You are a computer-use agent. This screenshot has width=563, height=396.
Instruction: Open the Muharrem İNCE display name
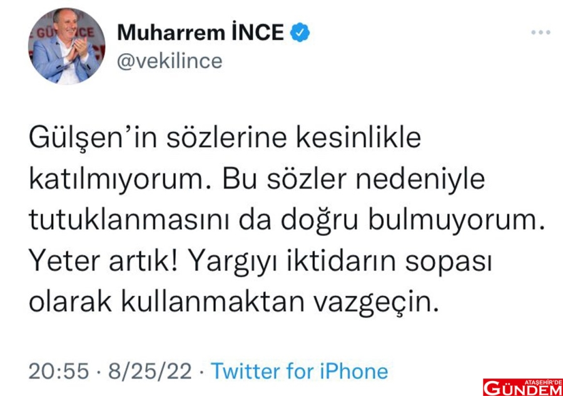click(x=201, y=33)
